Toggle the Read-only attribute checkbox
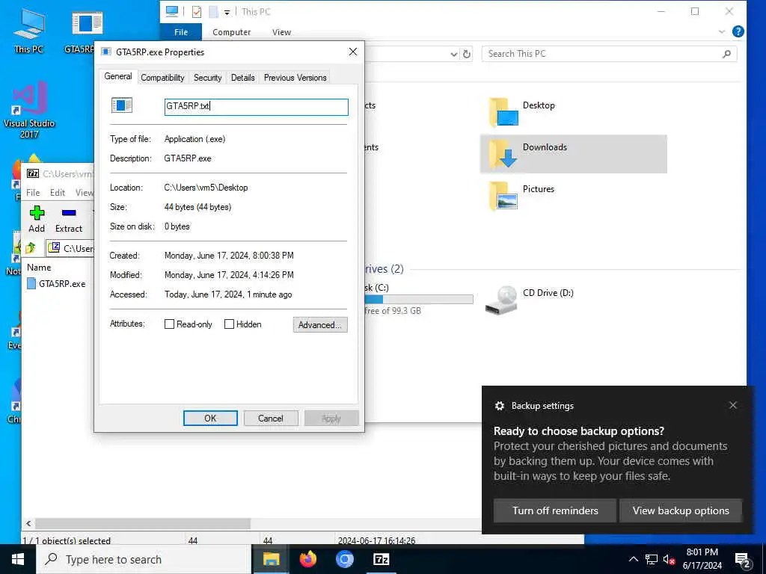 click(170, 324)
